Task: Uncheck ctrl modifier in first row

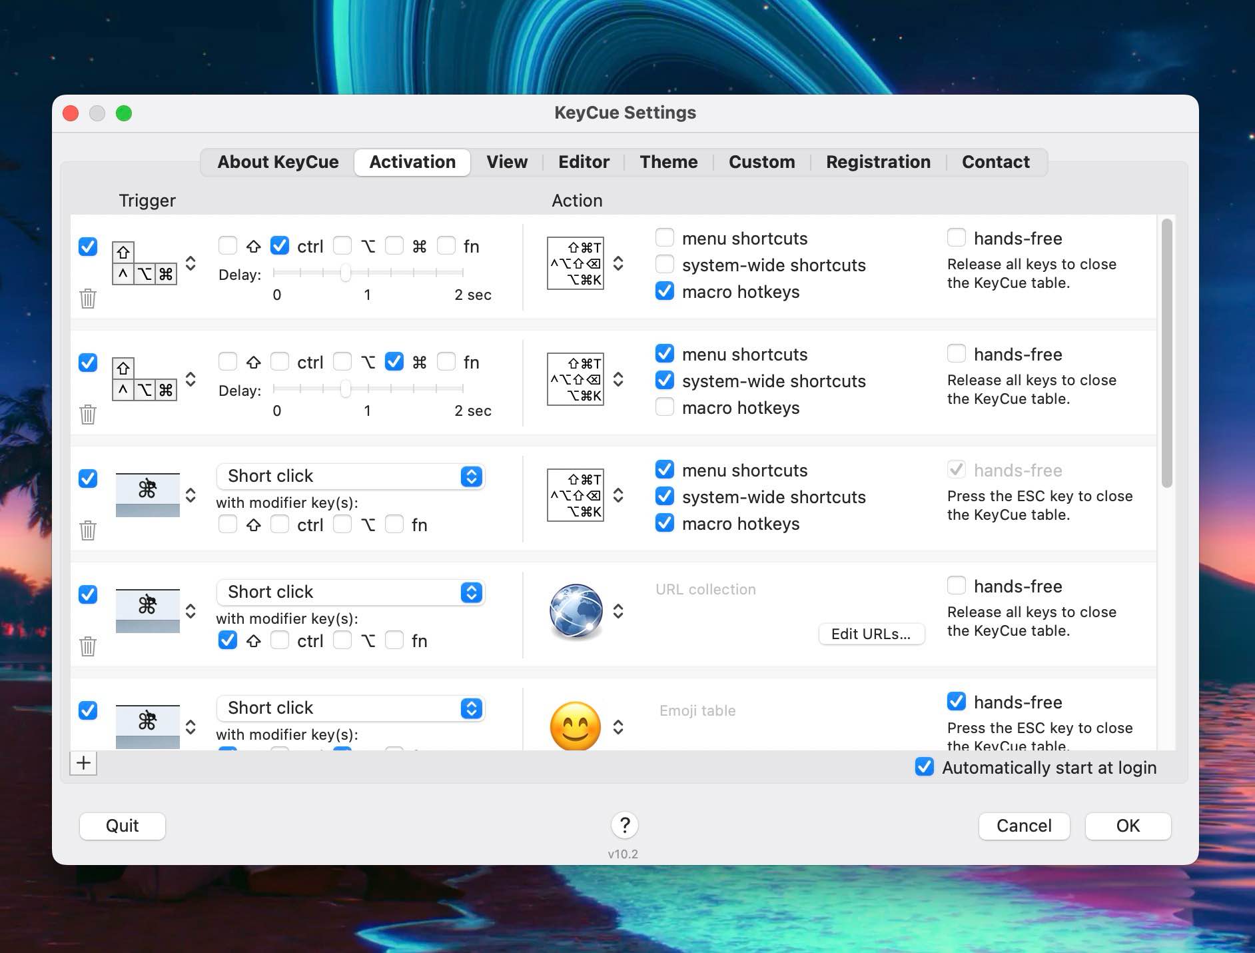Action: (280, 246)
